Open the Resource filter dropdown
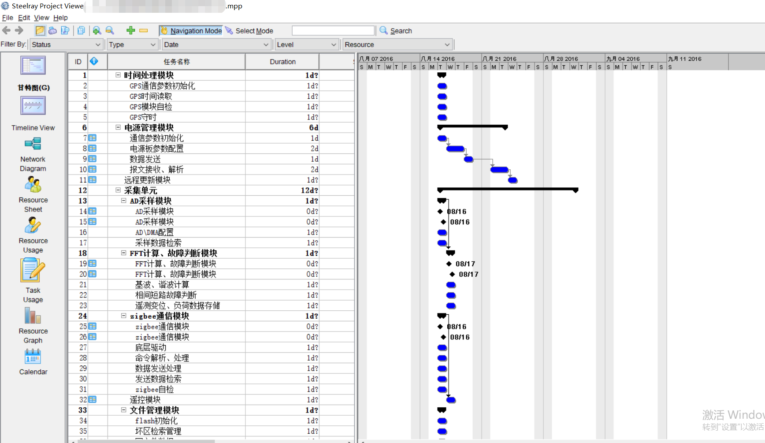Viewport: 765px width, 443px height. [398, 45]
